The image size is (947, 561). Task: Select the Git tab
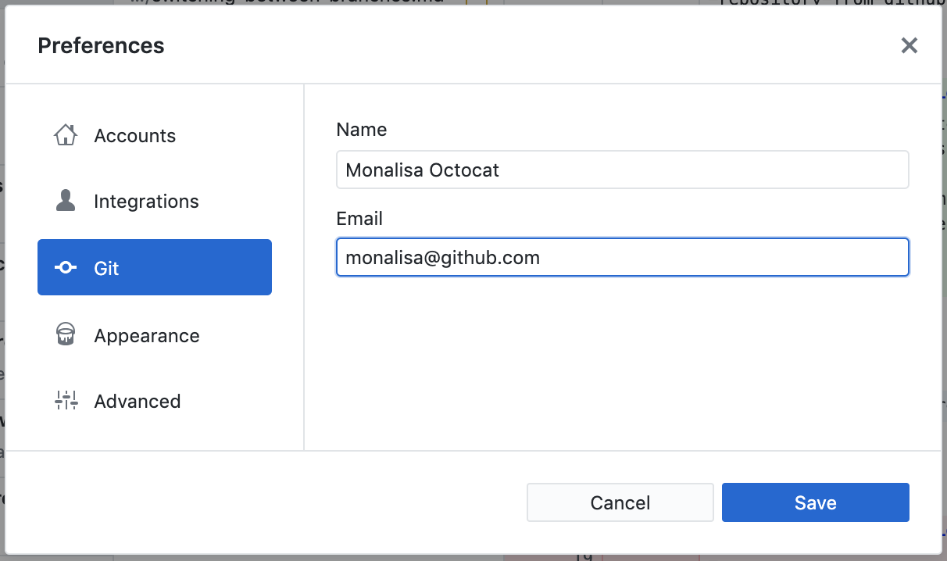(155, 267)
